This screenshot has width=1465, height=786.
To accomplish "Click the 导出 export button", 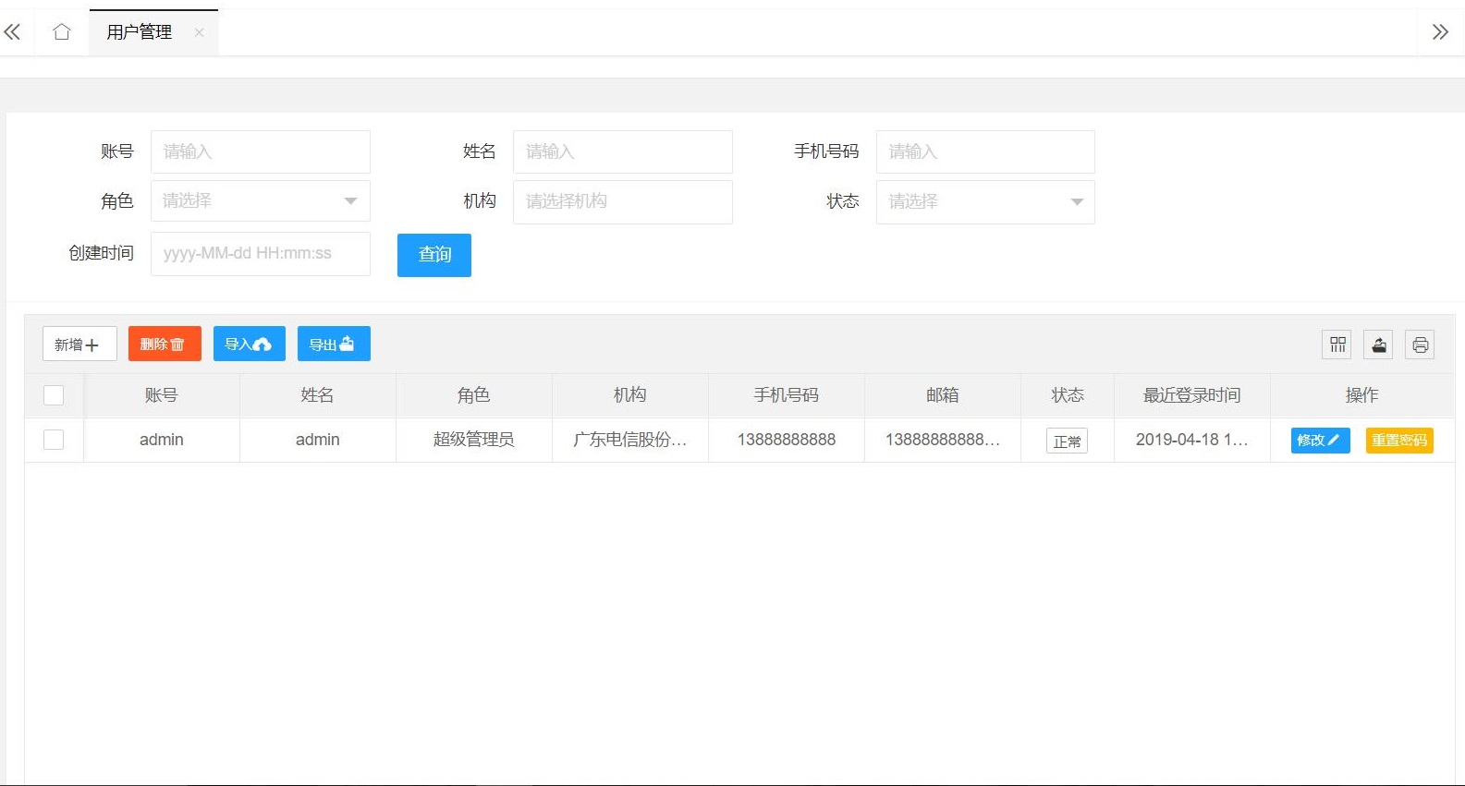I will [334, 344].
